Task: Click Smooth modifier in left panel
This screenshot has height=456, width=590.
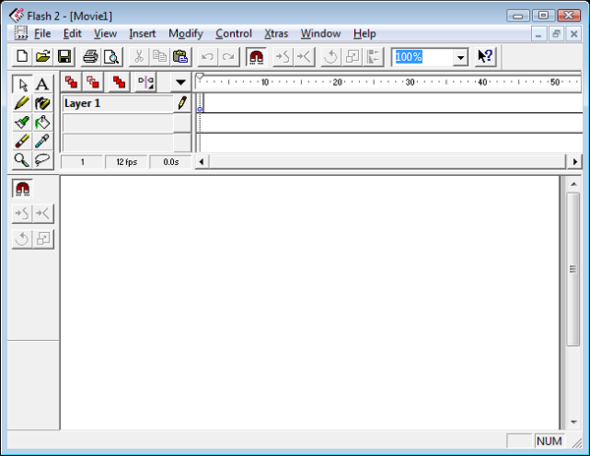Action: [x=23, y=214]
